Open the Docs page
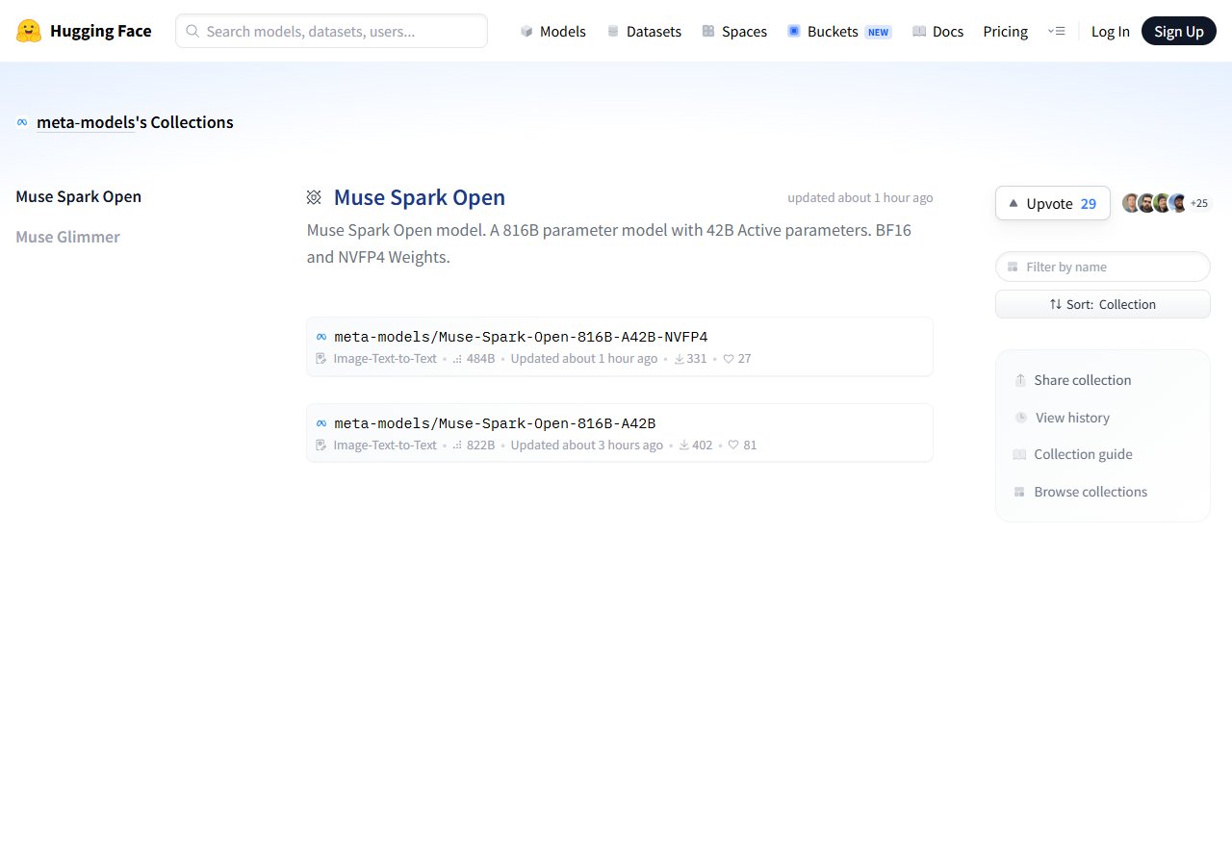 tap(937, 32)
